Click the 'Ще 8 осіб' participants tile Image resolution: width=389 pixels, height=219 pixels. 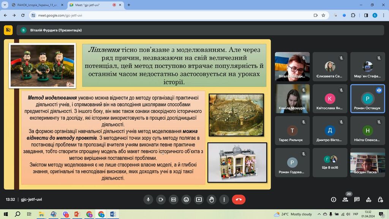click(x=330, y=163)
